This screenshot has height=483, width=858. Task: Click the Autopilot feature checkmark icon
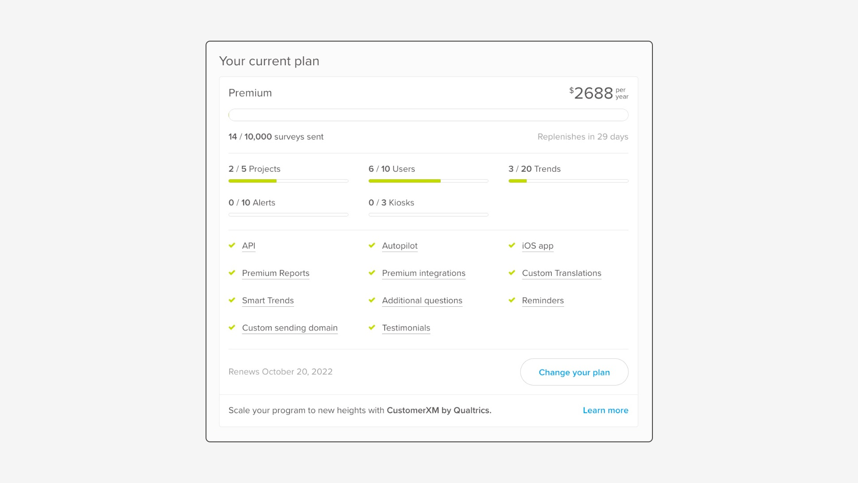tap(372, 246)
